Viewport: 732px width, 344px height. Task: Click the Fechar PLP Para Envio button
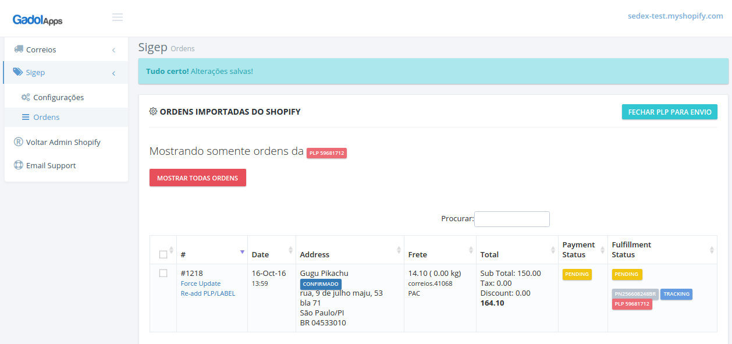pos(670,112)
